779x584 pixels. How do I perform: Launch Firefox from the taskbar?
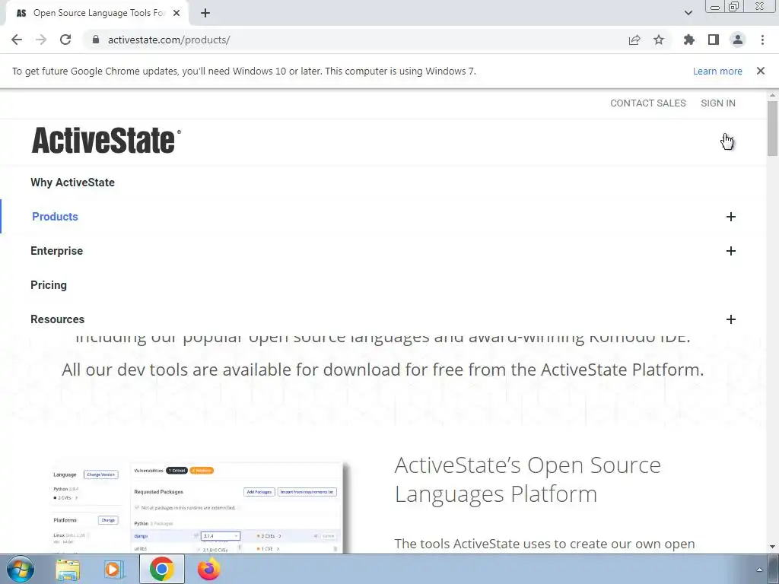pyautogui.click(x=208, y=569)
